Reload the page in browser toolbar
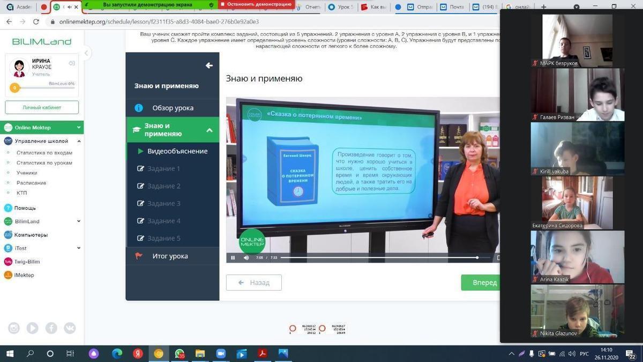The height and width of the screenshot is (362, 643). 36,22
